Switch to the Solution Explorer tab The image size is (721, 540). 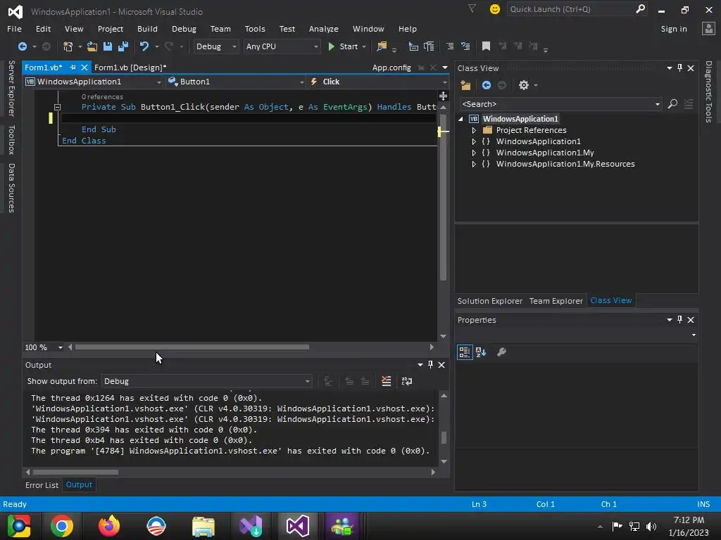point(490,301)
